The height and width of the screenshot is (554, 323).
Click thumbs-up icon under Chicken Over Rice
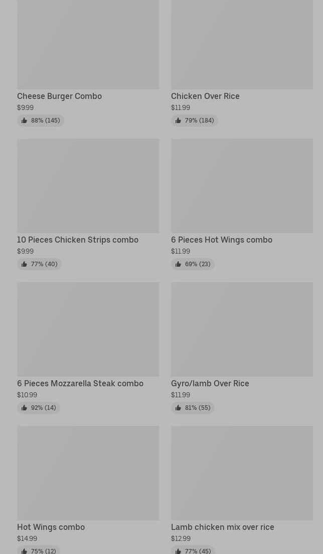coord(178,121)
